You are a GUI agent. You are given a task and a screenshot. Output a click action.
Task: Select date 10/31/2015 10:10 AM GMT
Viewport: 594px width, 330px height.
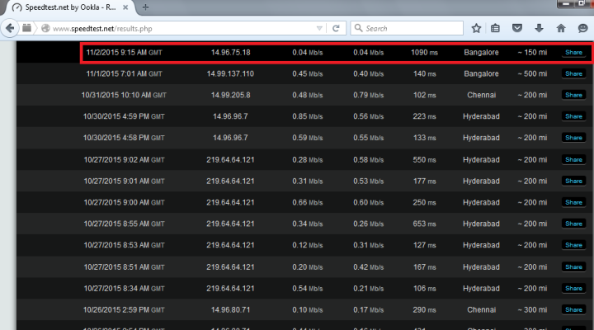124,95
